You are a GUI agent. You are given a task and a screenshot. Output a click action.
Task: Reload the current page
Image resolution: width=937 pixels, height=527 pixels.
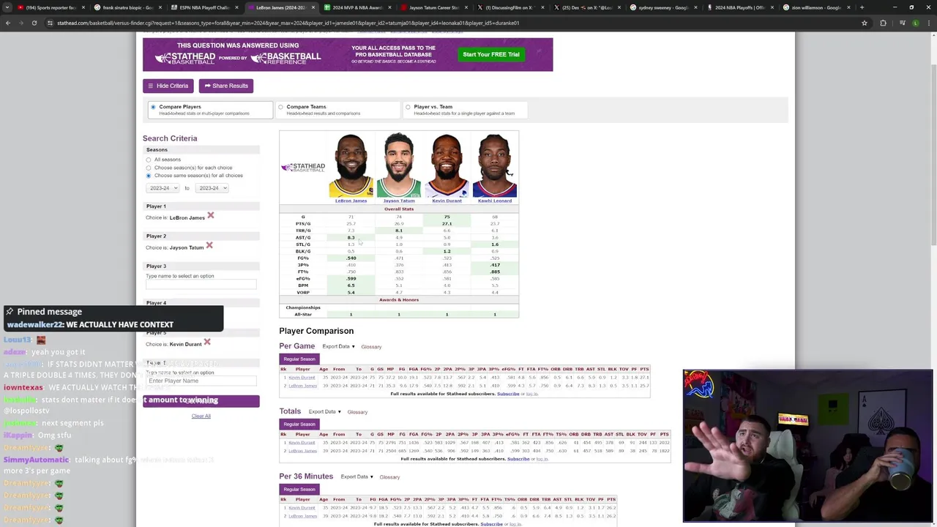coord(34,23)
